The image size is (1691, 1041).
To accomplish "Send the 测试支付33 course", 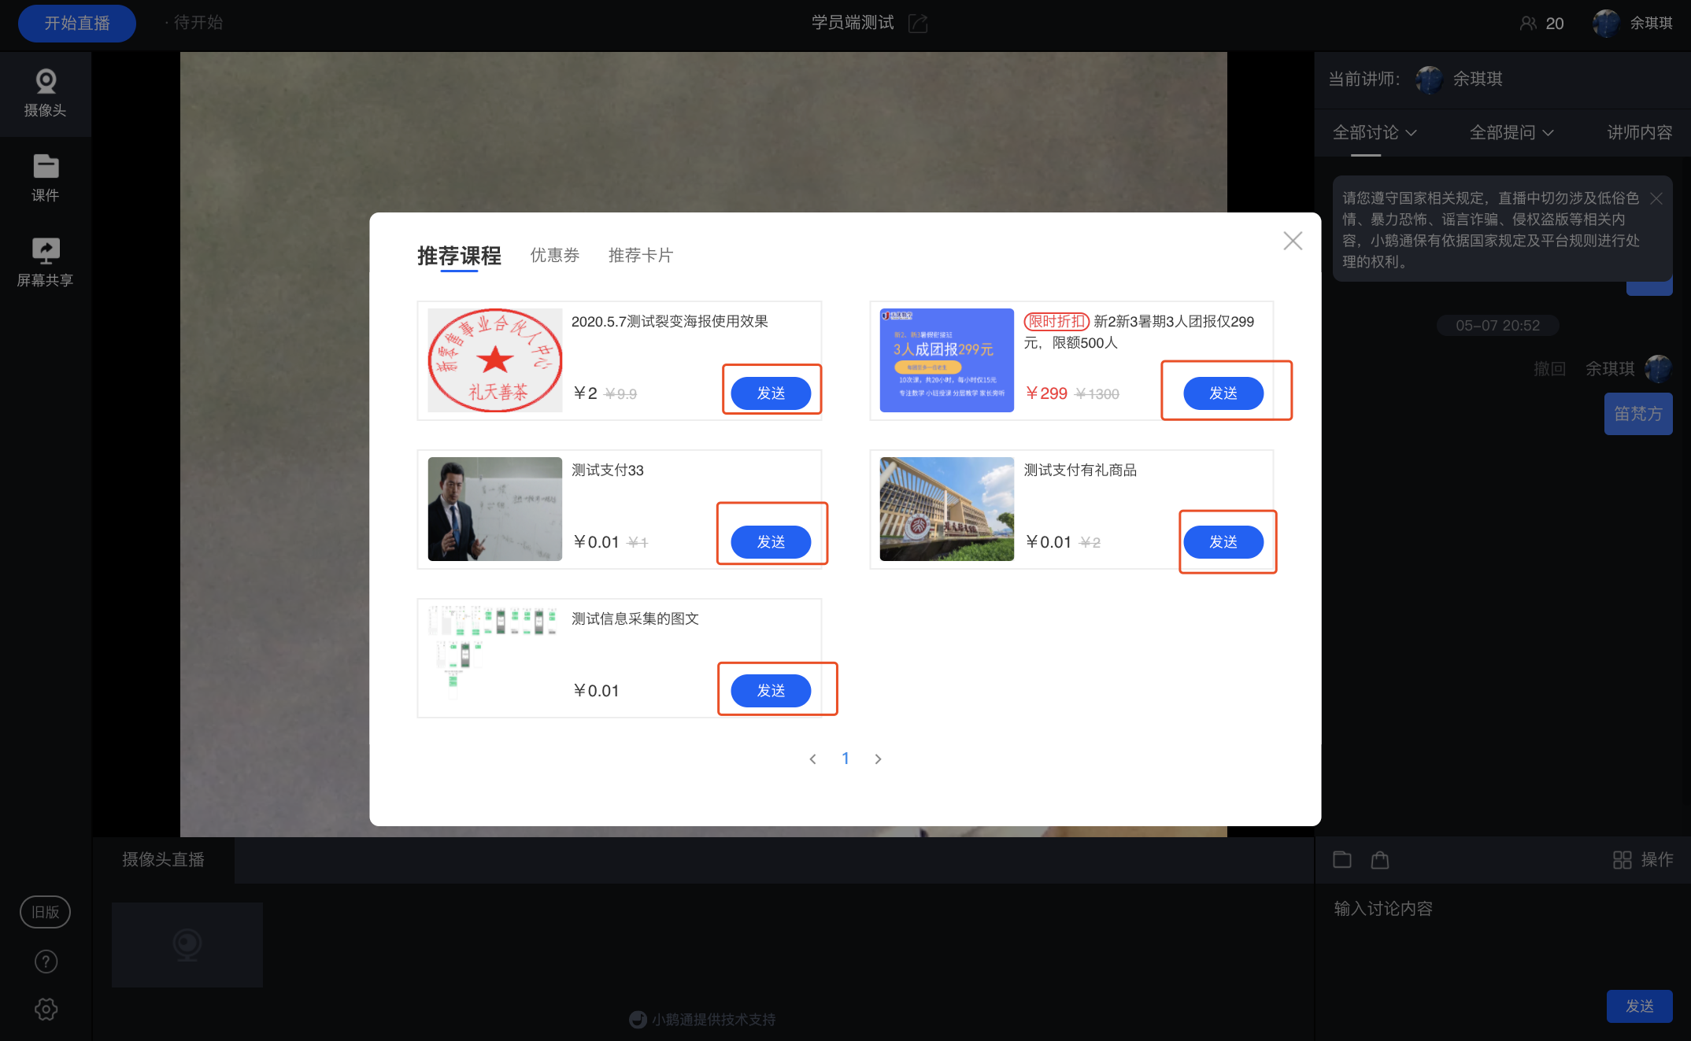I will (771, 541).
